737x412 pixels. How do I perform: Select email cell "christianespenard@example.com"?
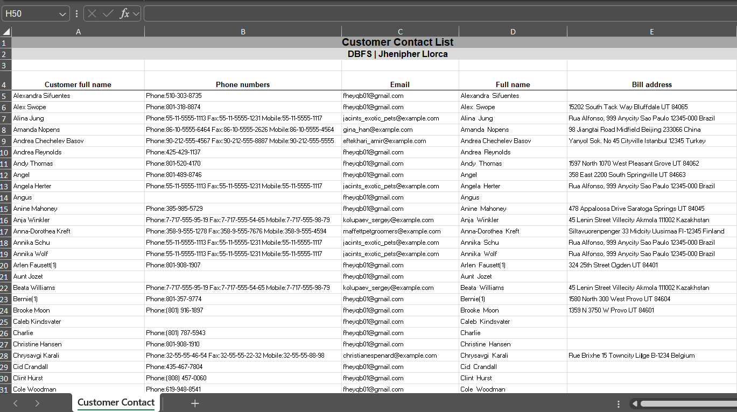400,356
